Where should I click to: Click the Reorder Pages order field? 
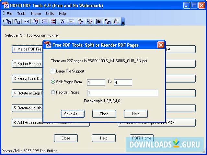[122, 93]
